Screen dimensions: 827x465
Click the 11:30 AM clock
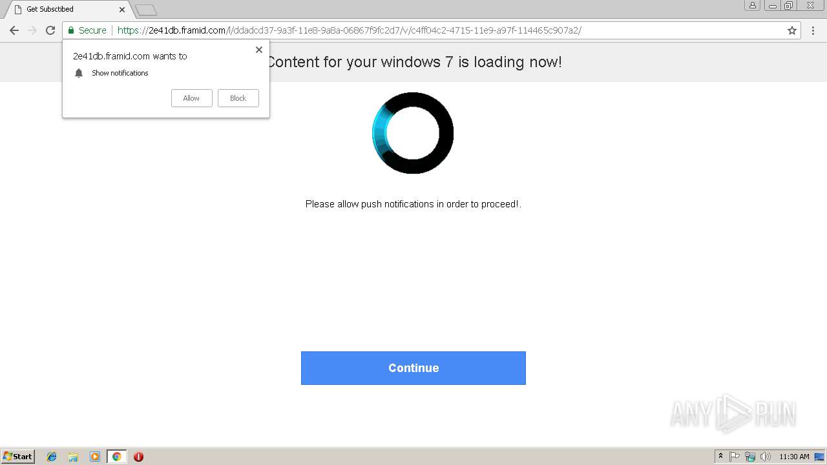(794, 457)
